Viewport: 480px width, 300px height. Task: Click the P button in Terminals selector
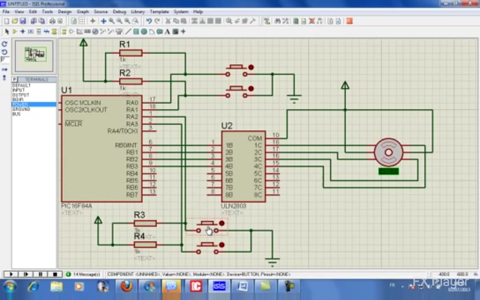click(x=15, y=79)
